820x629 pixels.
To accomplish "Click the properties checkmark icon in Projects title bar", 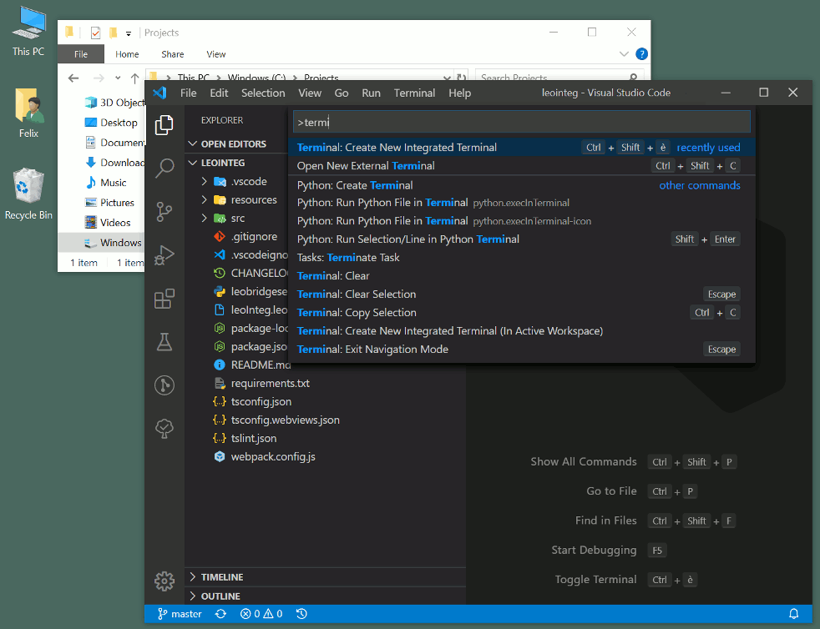I will (95, 33).
